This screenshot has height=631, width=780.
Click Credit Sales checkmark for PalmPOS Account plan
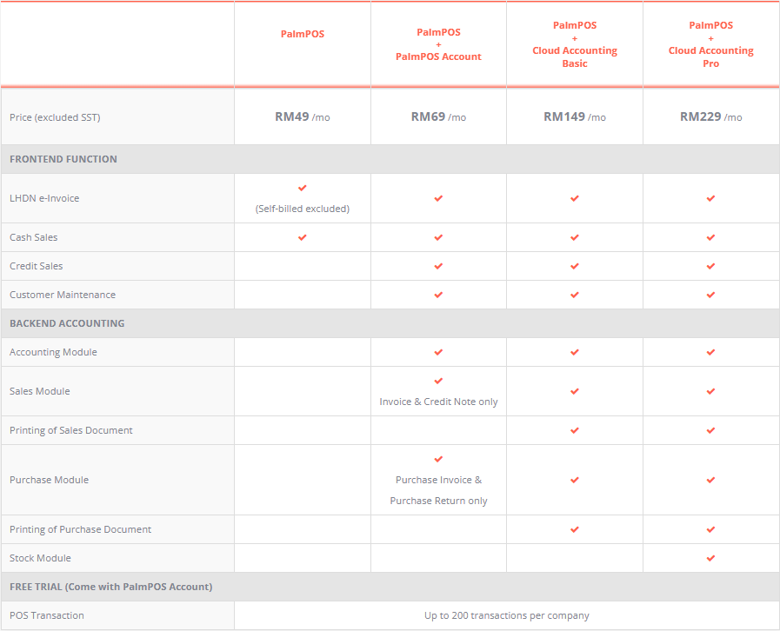[x=438, y=266]
